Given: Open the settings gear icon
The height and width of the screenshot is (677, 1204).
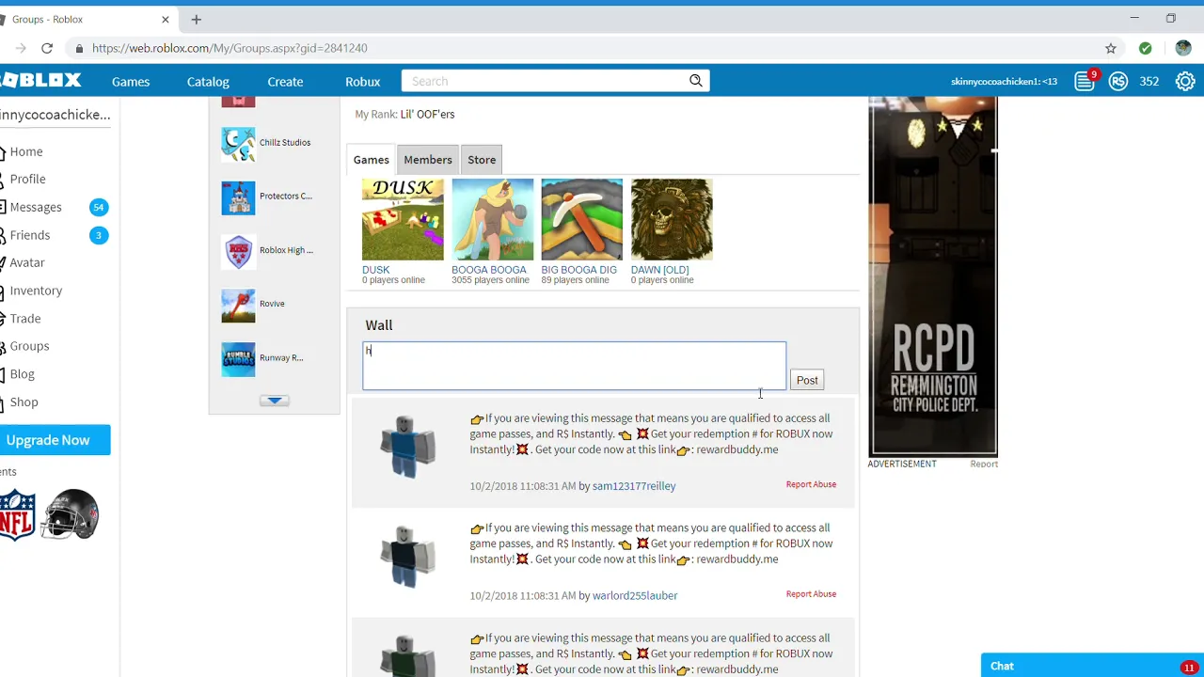Looking at the screenshot, I should 1185,82.
